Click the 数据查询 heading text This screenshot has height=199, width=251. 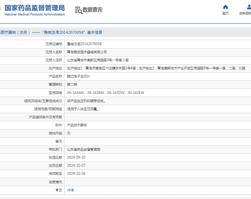tap(92, 10)
